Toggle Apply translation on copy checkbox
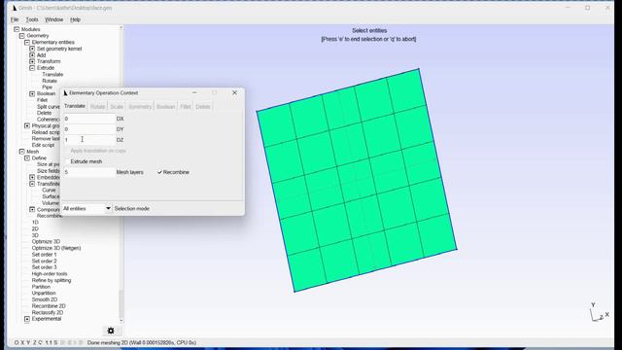This screenshot has height=350, width=622. [x=66, y=151]
